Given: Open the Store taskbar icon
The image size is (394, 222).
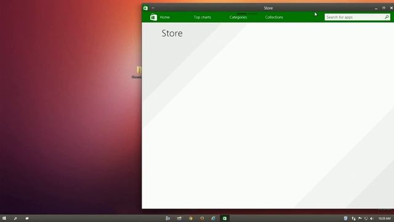Looking at the screenshot, I should [x=225, y=218].
